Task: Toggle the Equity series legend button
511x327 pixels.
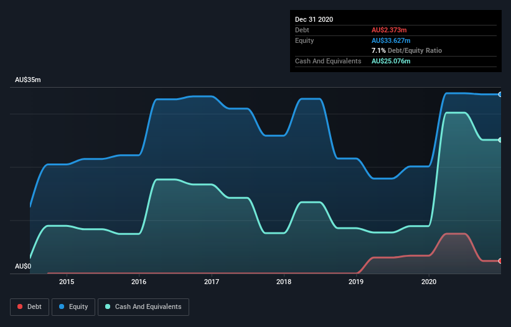Action: click(x=73, y=307)
